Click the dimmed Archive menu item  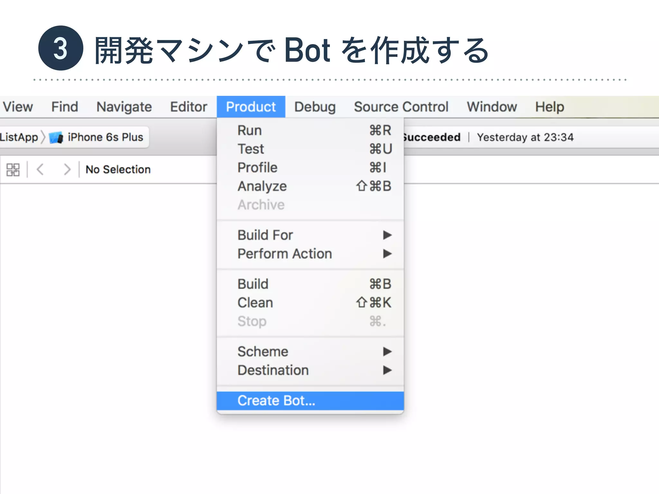tap(311, 205)
